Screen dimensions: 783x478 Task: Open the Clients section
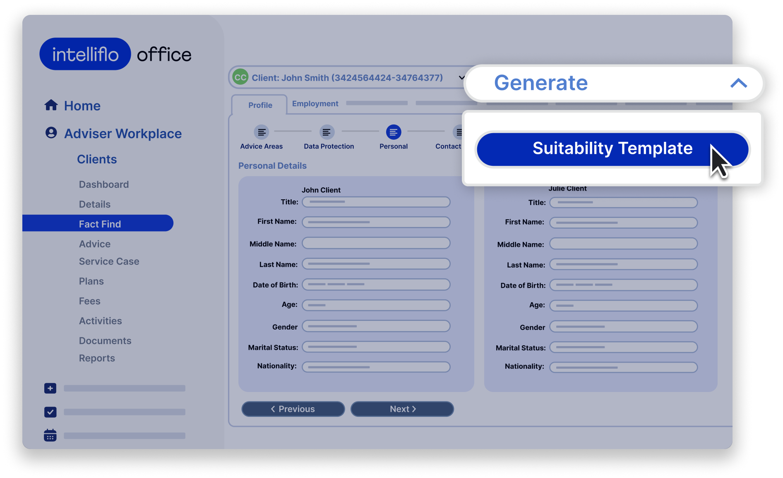point(97,159)
